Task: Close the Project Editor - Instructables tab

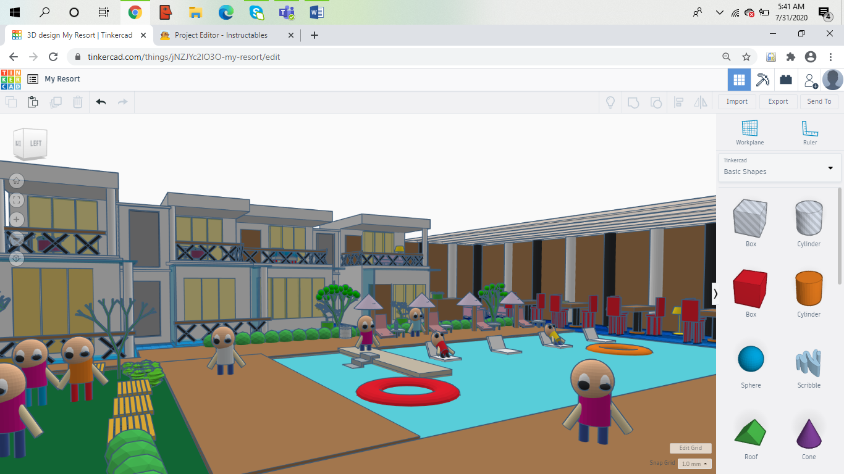Action: 290,35
